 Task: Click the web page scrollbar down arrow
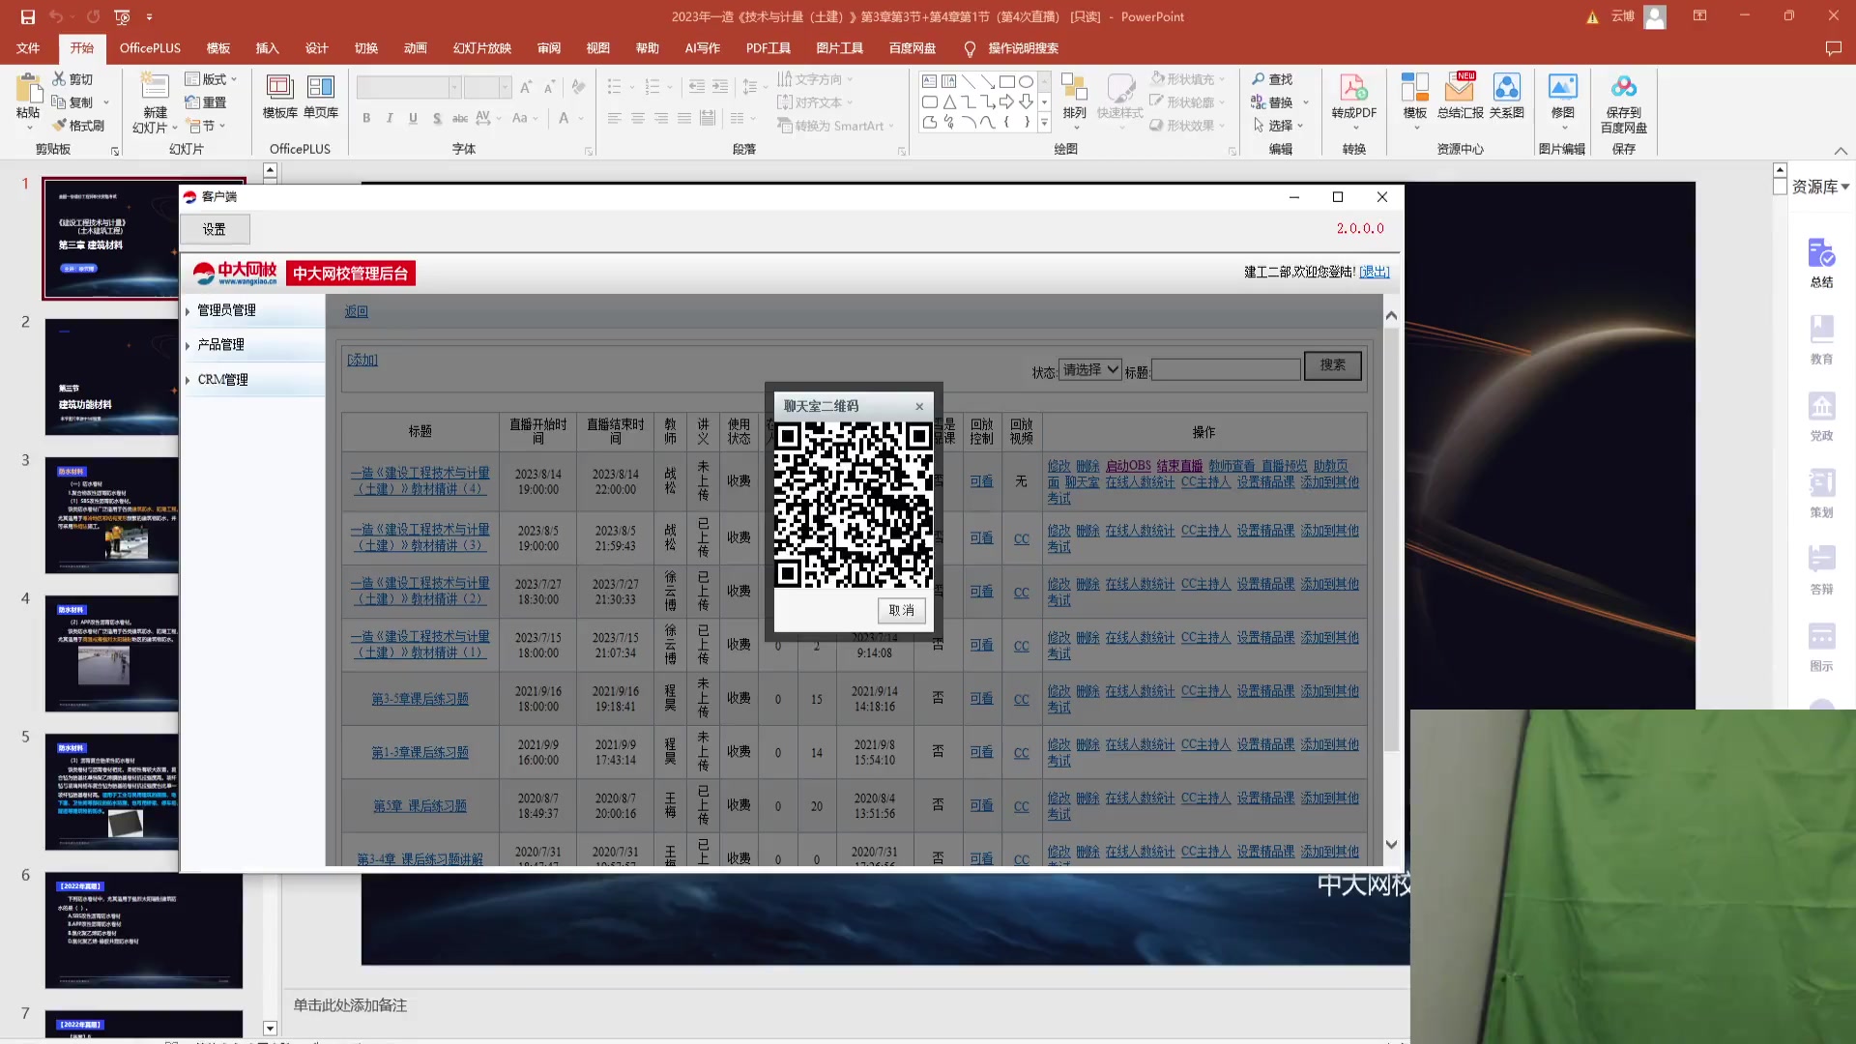click(1391, 845)
